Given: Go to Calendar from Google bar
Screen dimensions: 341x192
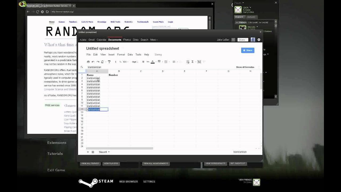Looking at the screenshot, I should [102, 40].
